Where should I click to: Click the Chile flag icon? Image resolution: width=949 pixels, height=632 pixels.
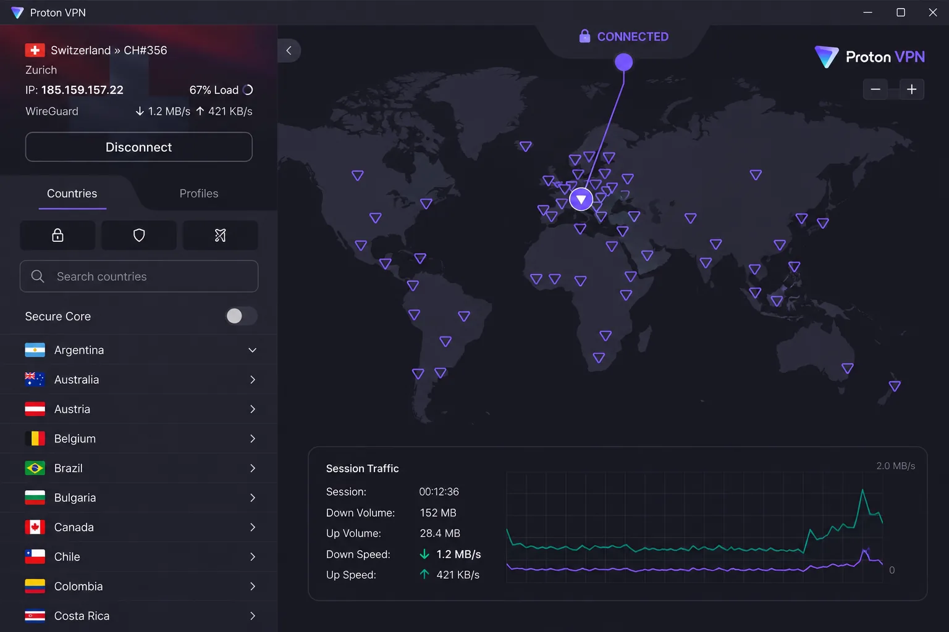tap(35, 557)
